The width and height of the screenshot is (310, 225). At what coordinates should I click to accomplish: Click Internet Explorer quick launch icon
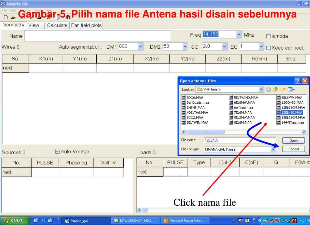click(x=43, y=220)
